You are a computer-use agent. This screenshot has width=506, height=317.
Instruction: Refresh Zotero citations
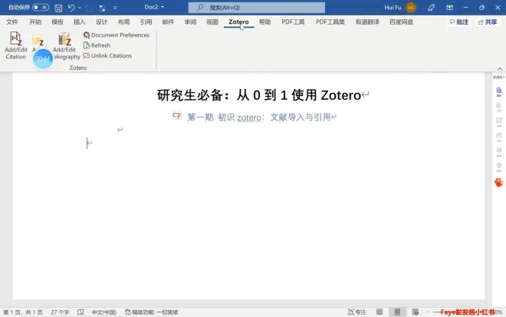[x=97, y=45]
